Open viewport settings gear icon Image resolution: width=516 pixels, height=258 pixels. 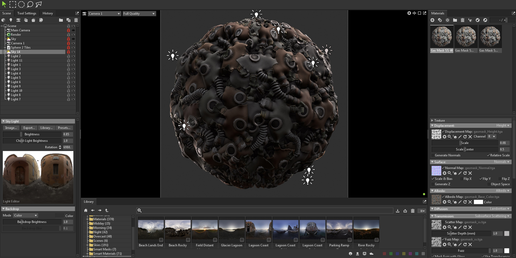[x=409, y=13]
